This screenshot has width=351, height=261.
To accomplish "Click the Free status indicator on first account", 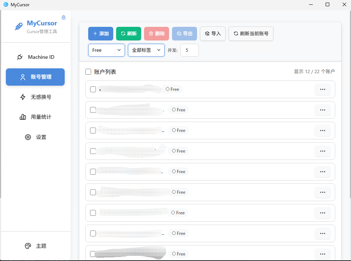I will 172,89.
